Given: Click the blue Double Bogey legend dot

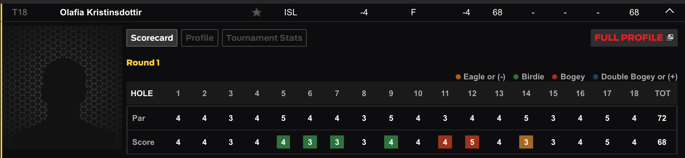Looking at the screenshot, I should 596,77.
